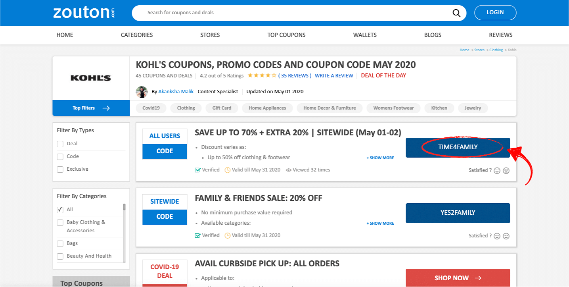Uncheck the All categories checkbox
This screenshot has width=569, height=287.
[60, 210]
